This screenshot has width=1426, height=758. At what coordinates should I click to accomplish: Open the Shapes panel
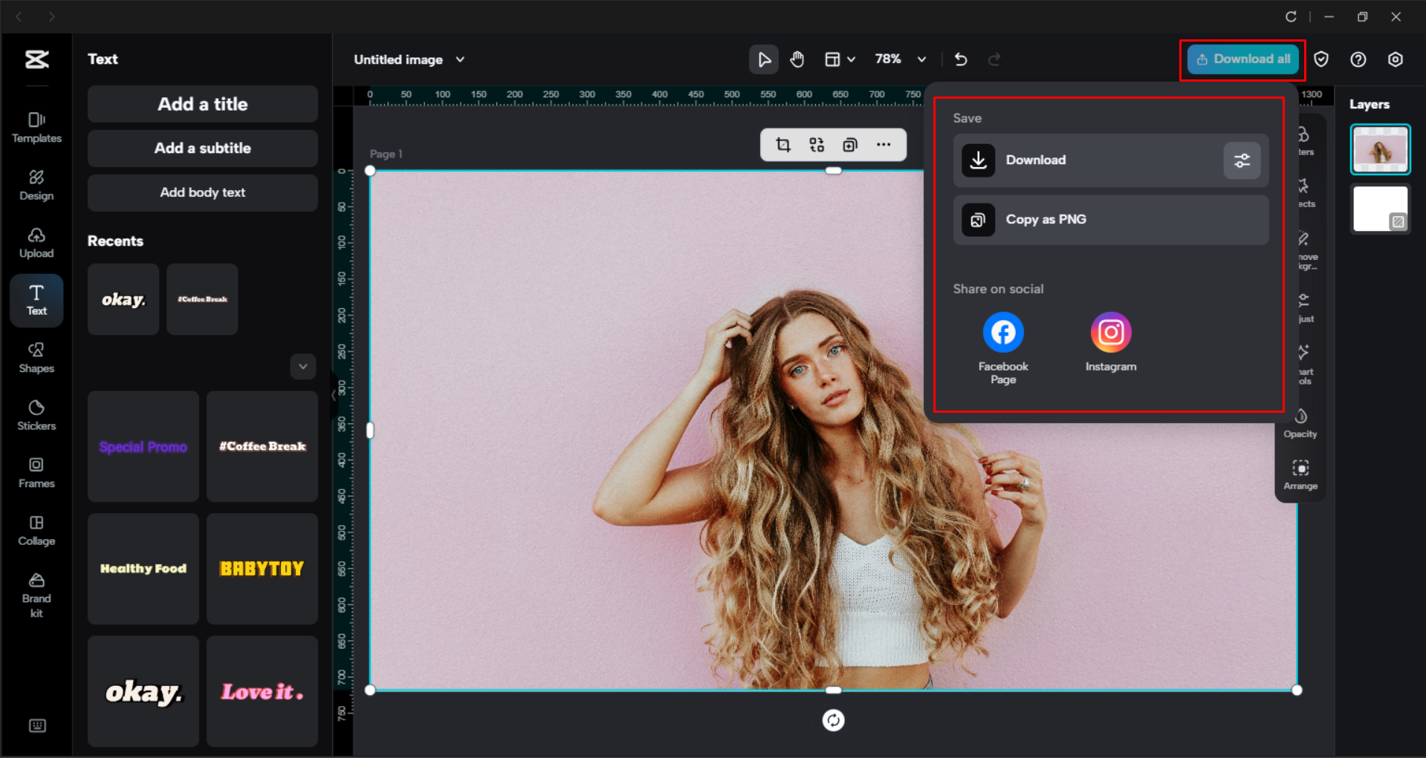pos(36,357)
